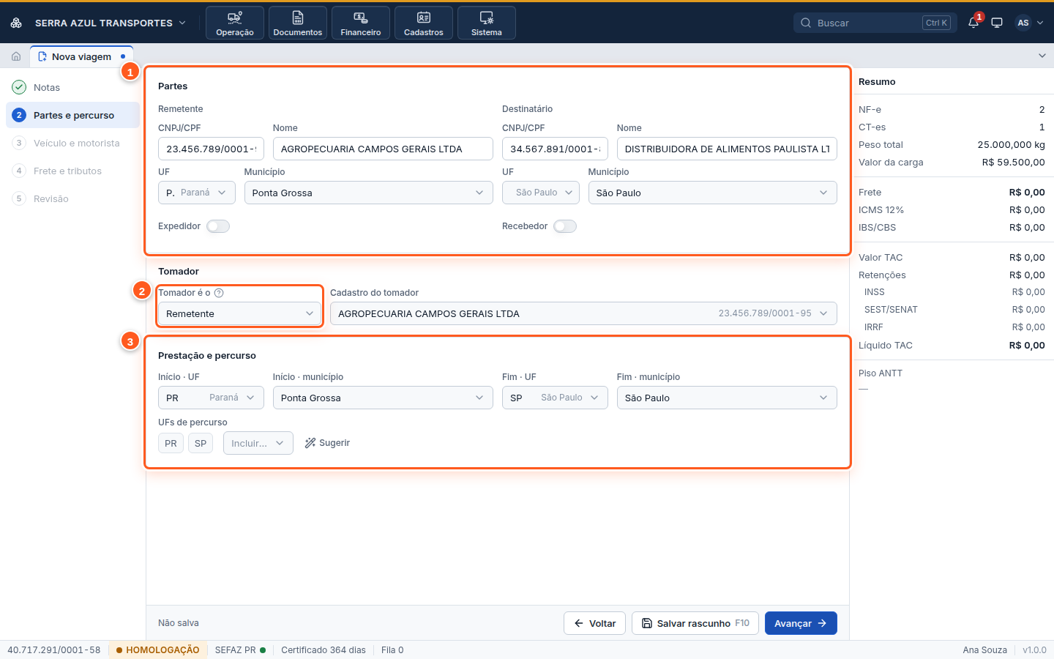Toggle the Recebedor switch
The height and width of the screenshot is (659, 1054).
pos(565,226)
